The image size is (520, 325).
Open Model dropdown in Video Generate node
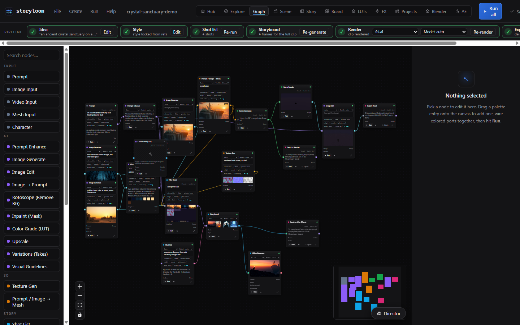(x=272, y=258)
